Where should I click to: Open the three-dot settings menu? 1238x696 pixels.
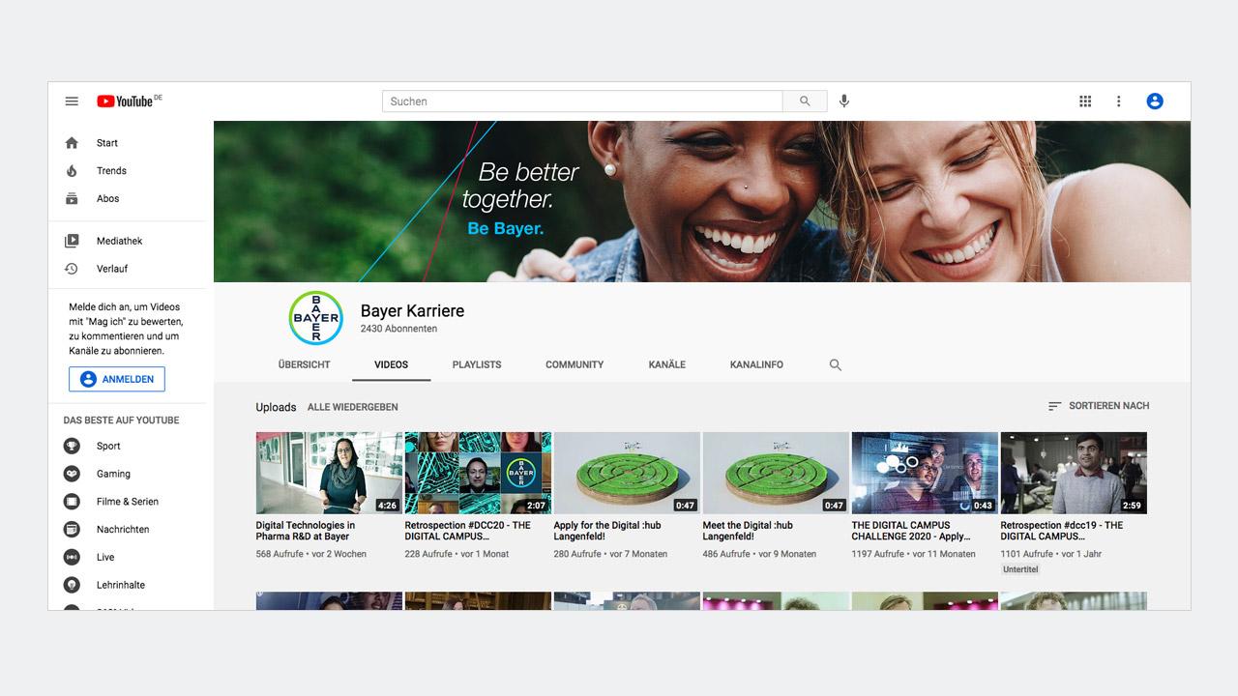point(1119,101)
